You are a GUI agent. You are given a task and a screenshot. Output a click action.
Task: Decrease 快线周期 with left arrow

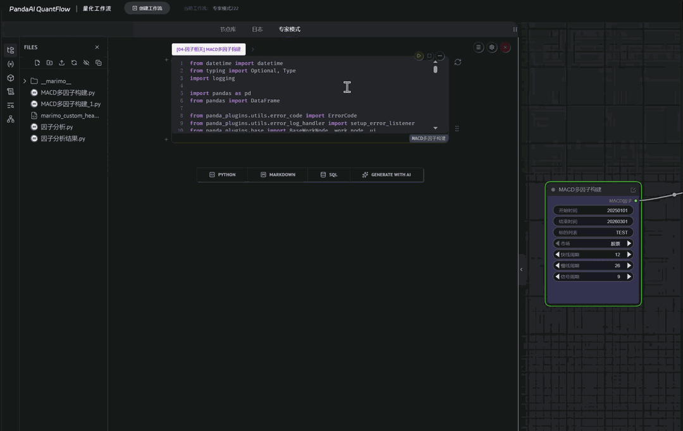pos(557,254)
